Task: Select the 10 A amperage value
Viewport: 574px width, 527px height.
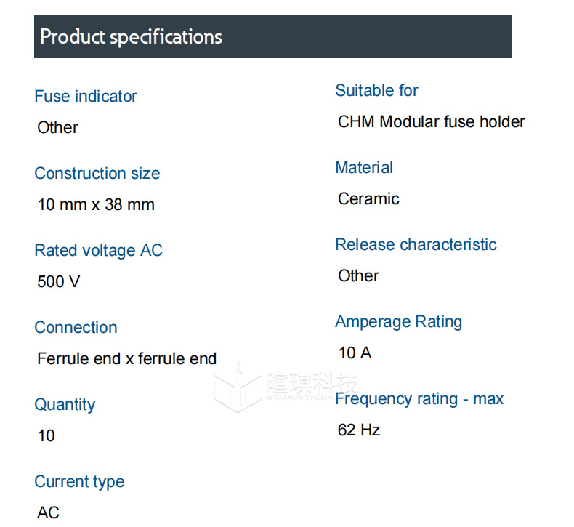Action: click(355, 353)
